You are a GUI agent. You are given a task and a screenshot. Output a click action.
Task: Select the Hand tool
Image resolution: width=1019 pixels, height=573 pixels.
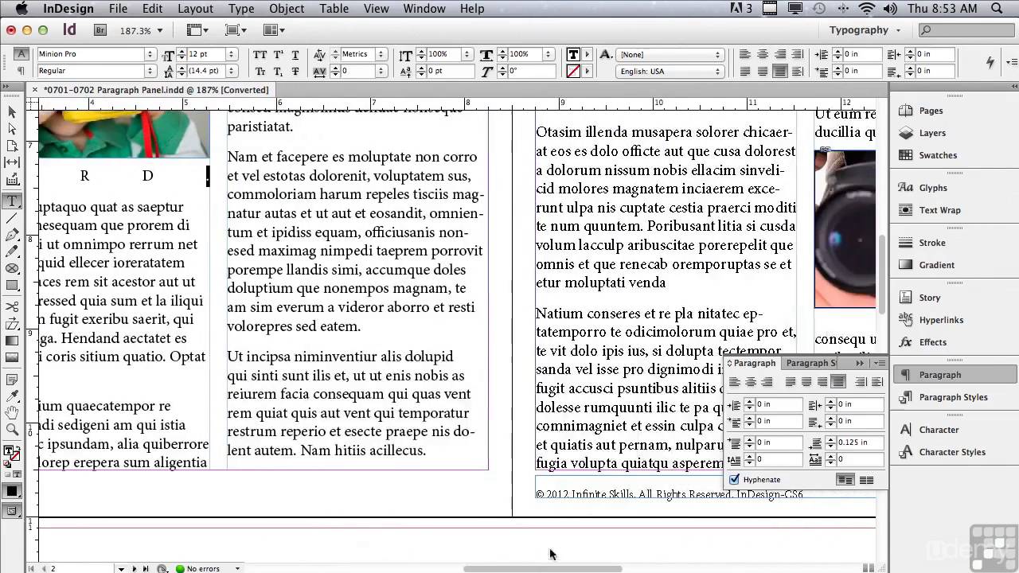12,412
